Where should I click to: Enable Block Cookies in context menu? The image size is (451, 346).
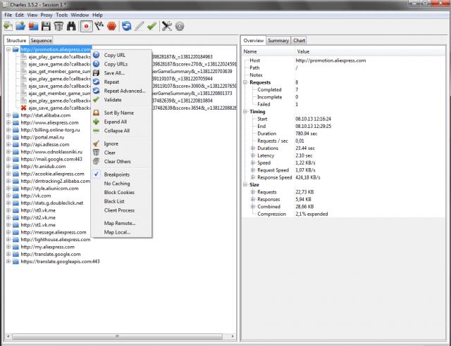121,192
